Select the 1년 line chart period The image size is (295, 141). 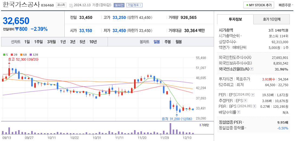tap(63, 42)
